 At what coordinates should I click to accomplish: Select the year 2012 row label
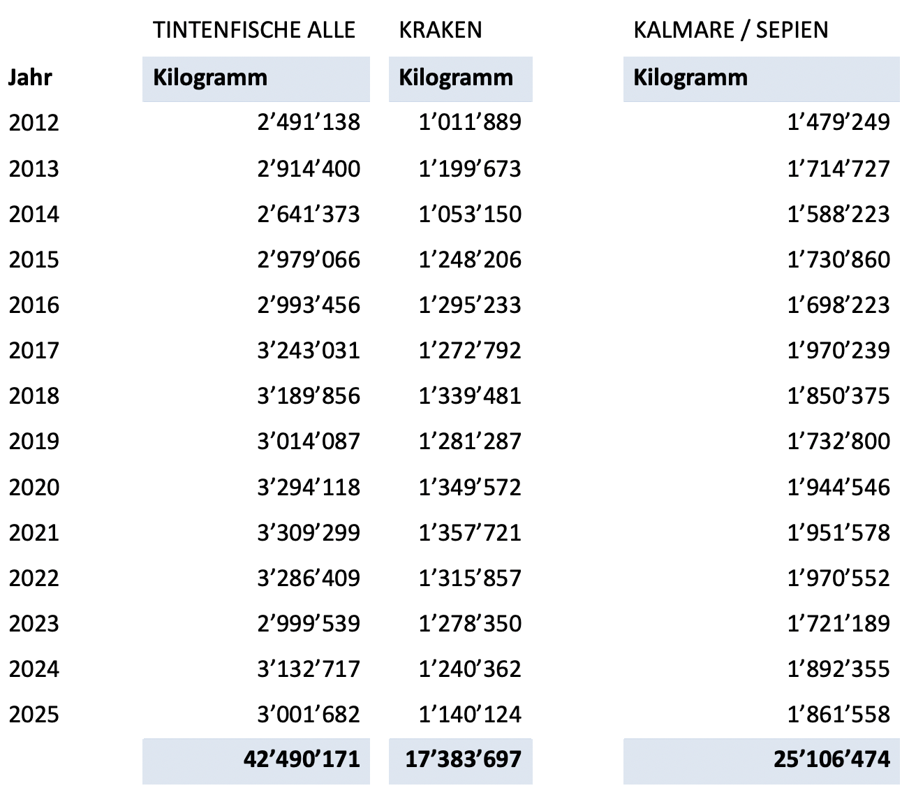point(34,123)
